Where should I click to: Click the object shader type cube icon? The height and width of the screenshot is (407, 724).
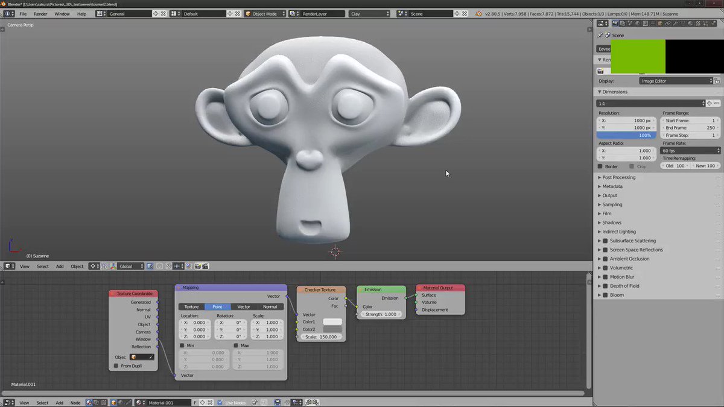pyautogui.click(x=113, y=402)
